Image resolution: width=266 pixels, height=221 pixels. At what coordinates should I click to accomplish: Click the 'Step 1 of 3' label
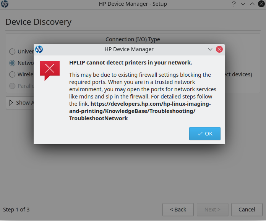(16, 210)
